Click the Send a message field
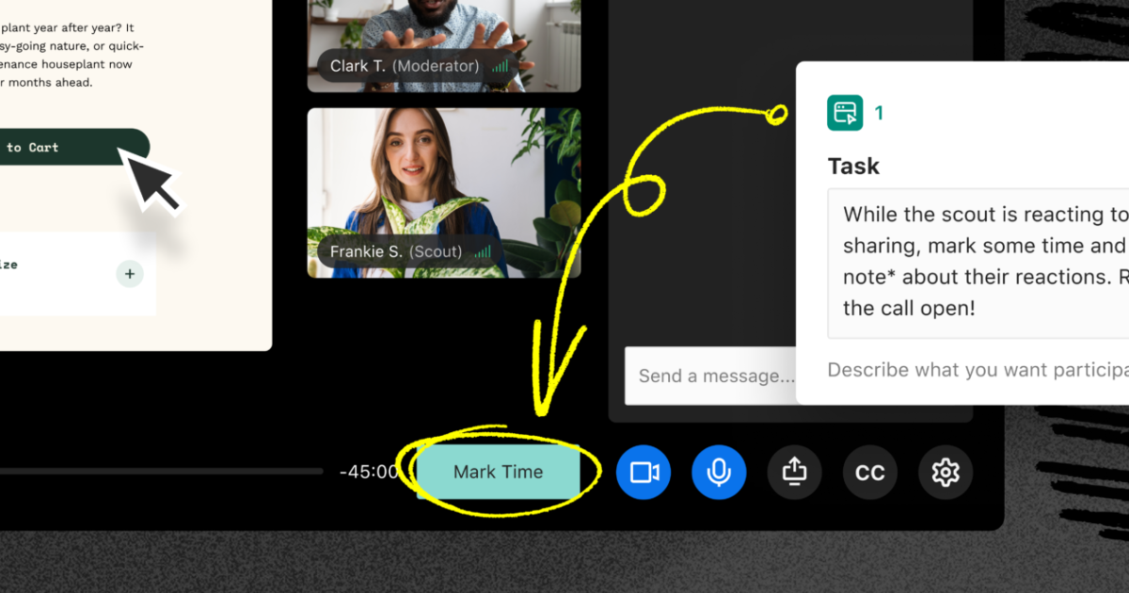The height and width of the screenshot is (593, 1129). (712, 376)
